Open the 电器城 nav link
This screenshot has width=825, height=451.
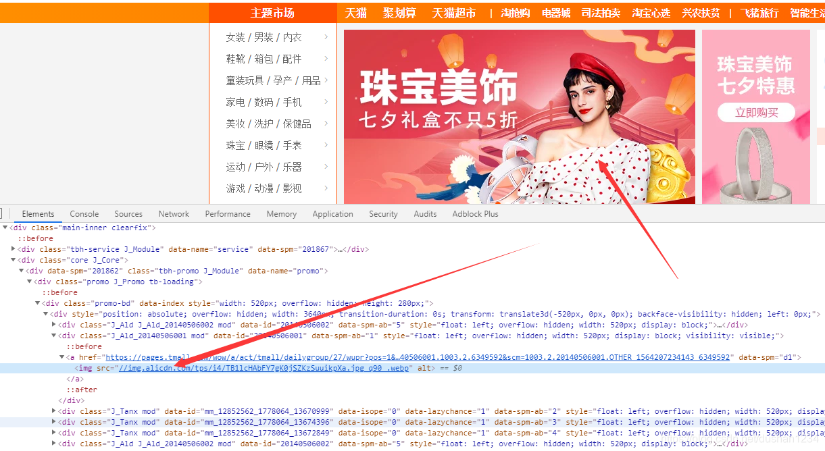click(556, 13)
